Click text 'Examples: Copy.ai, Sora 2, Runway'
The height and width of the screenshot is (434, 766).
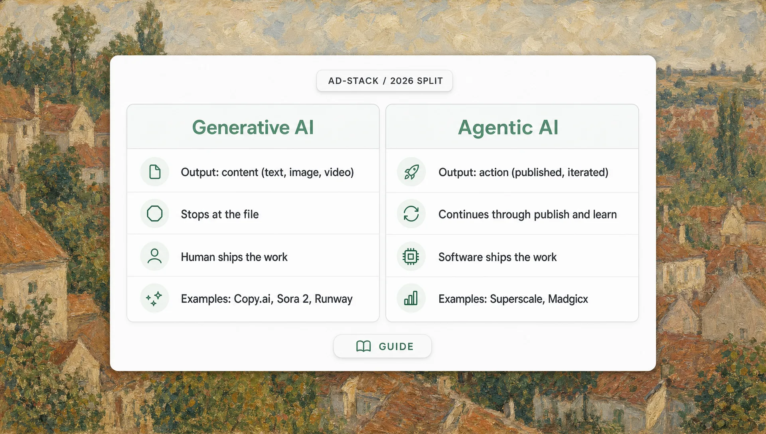pyautogui.click(x=267, y=299)
